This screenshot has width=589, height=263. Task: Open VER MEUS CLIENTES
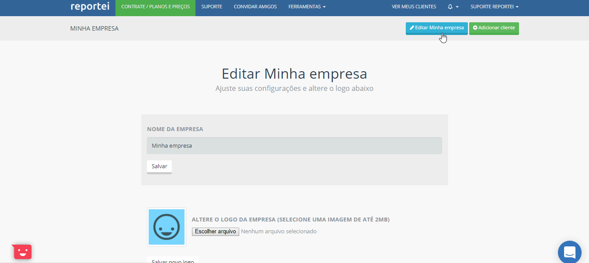(414, 7)
